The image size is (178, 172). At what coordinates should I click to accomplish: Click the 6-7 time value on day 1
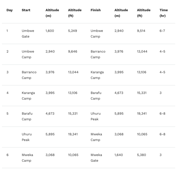162,31
